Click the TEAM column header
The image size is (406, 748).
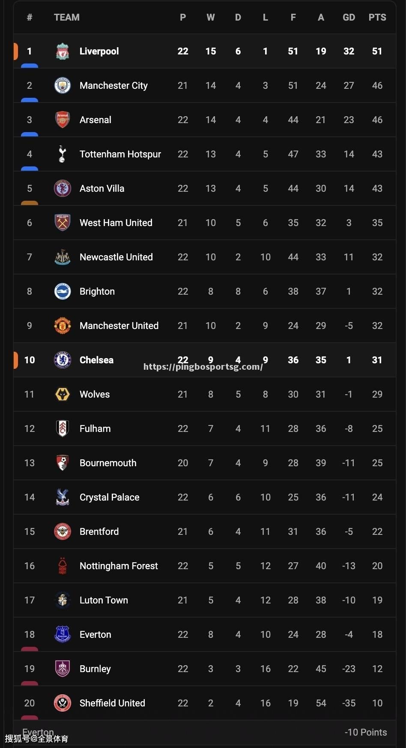(x=67, y=18)
